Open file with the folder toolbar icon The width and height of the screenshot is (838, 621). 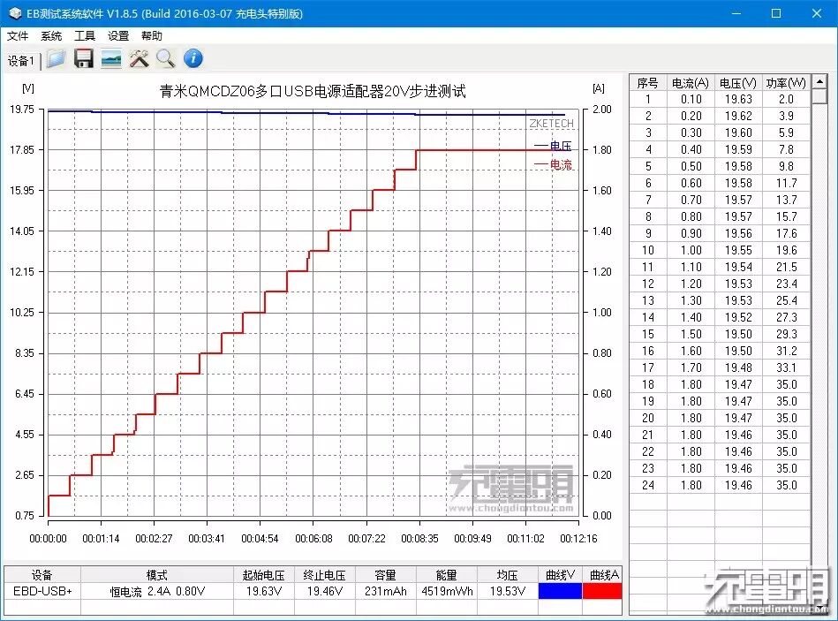56,58
